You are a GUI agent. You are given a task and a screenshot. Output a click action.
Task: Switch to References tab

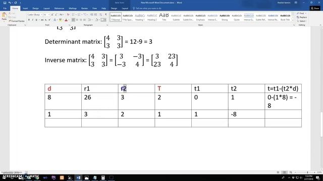59,9
